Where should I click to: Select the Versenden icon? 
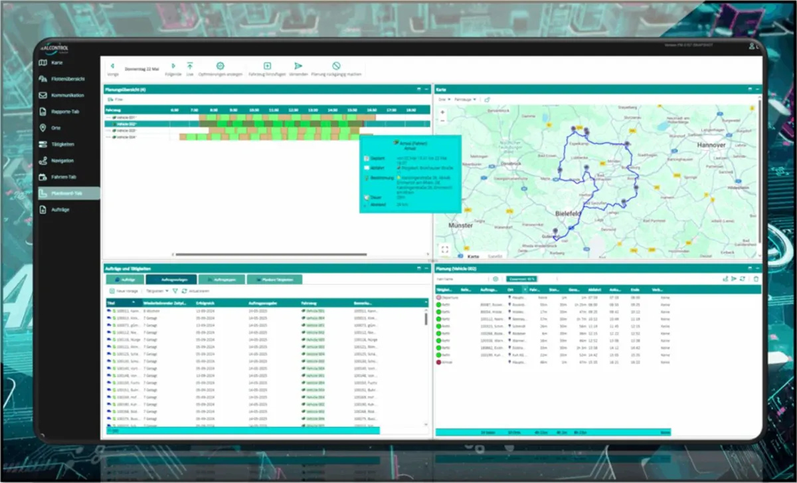(298, 64)
